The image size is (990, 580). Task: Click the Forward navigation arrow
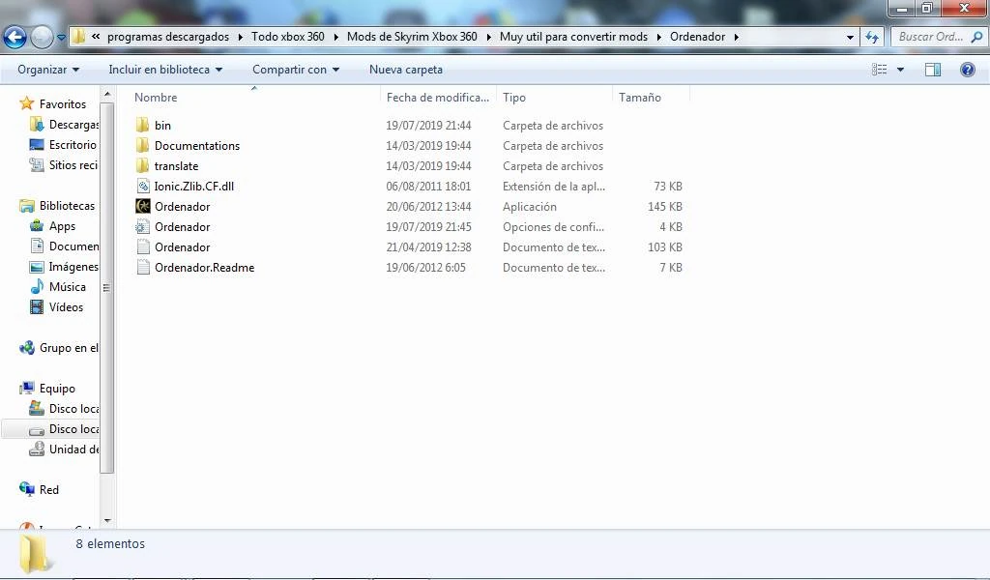tap(43, 38)
